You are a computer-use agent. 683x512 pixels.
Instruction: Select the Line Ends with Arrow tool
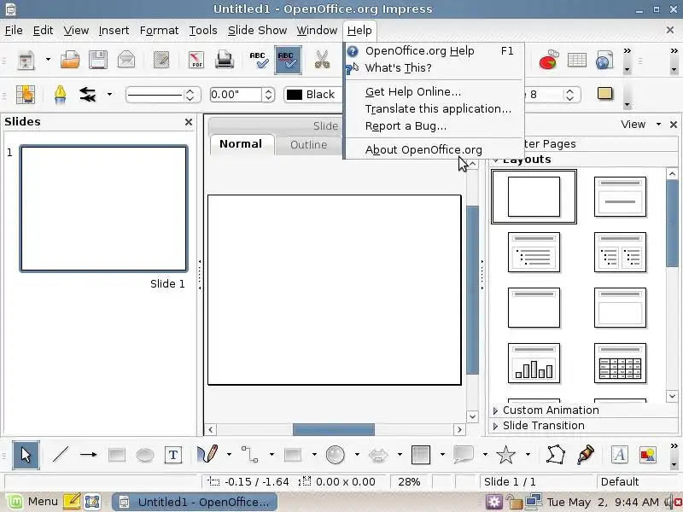tap(89, 455)
